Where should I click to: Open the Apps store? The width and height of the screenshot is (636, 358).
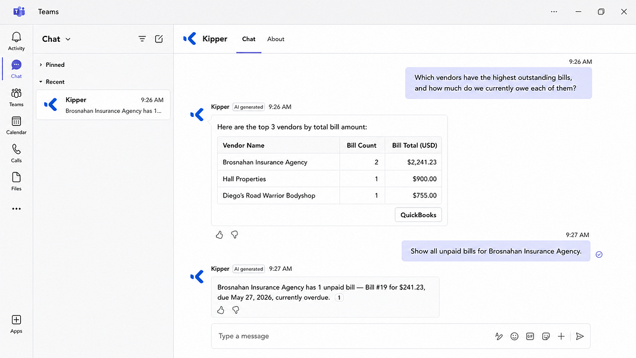[x=16, y=325]
